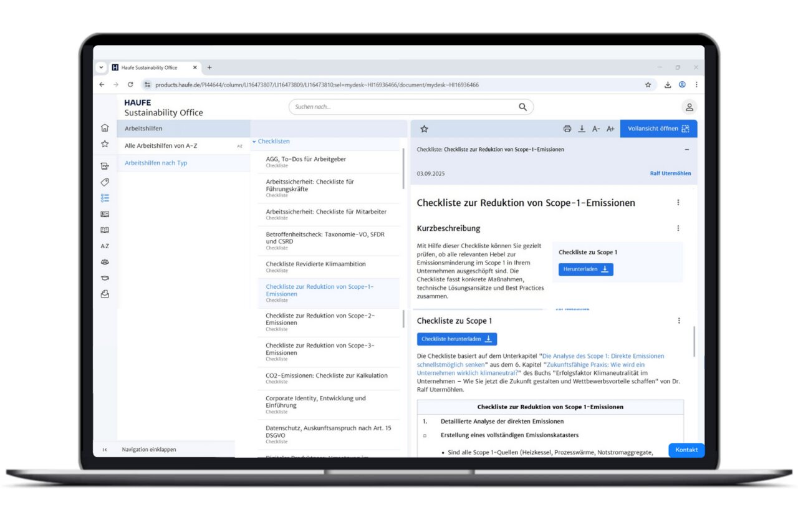Open user profile icon in header

pos(690,107)
